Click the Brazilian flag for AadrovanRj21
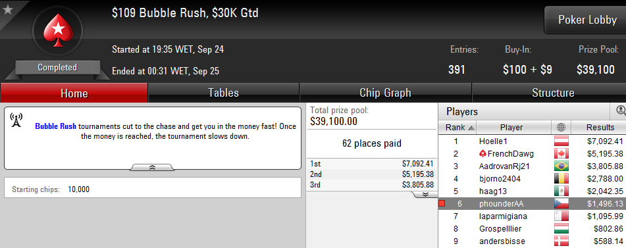The width and height of the screenshot is (626, 248). point(561,166)
